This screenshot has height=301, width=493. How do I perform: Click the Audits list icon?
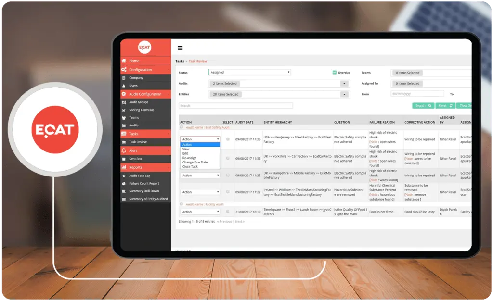point(124,125)
